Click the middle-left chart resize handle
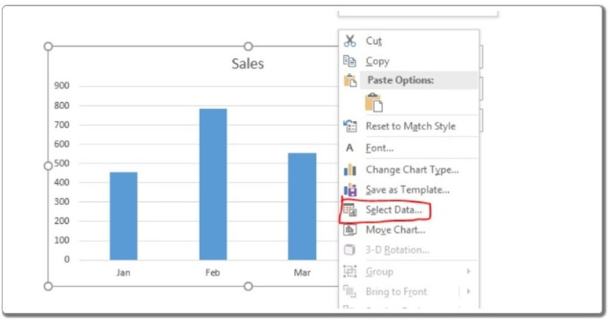 pyautogui.click(x=48, y=166)
